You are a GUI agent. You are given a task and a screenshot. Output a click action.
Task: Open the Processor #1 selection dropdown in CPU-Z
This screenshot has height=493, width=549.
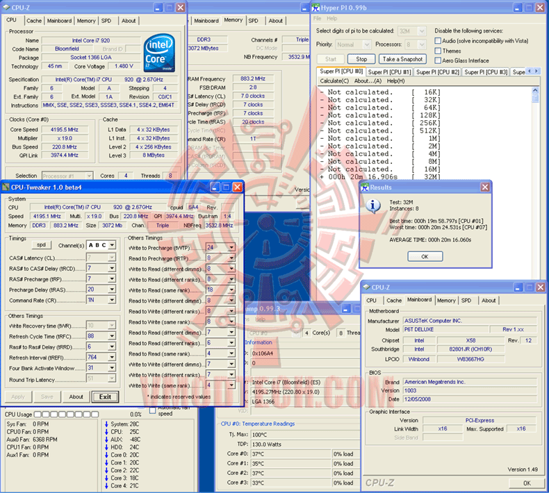click(x=89, y=176)
